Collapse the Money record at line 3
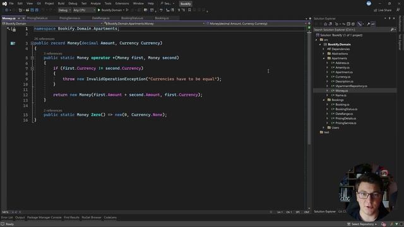Viewport: 404px width, 227px height. [32, 44]
